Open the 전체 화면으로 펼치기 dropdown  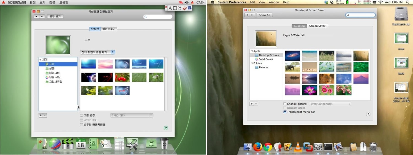[x=97, y=52]
